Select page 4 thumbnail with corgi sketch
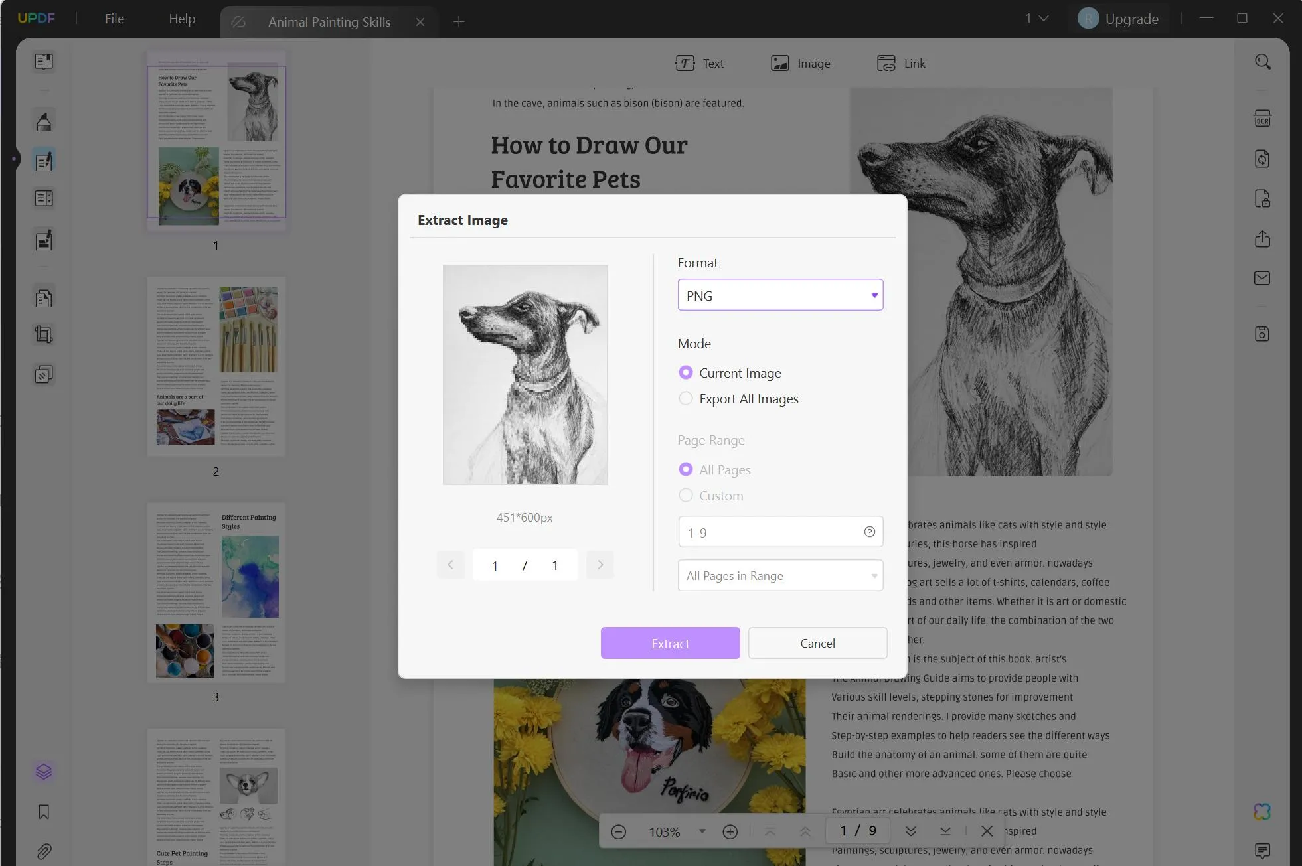Image resolution: width=1302 pixels, height=866 pixels. click(216, 797)
